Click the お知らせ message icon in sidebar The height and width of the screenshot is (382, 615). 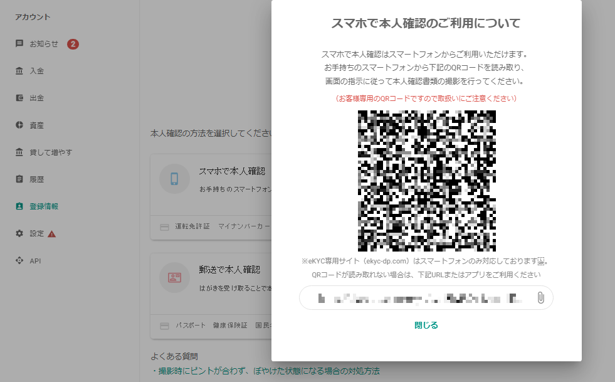tap(19, 44)
